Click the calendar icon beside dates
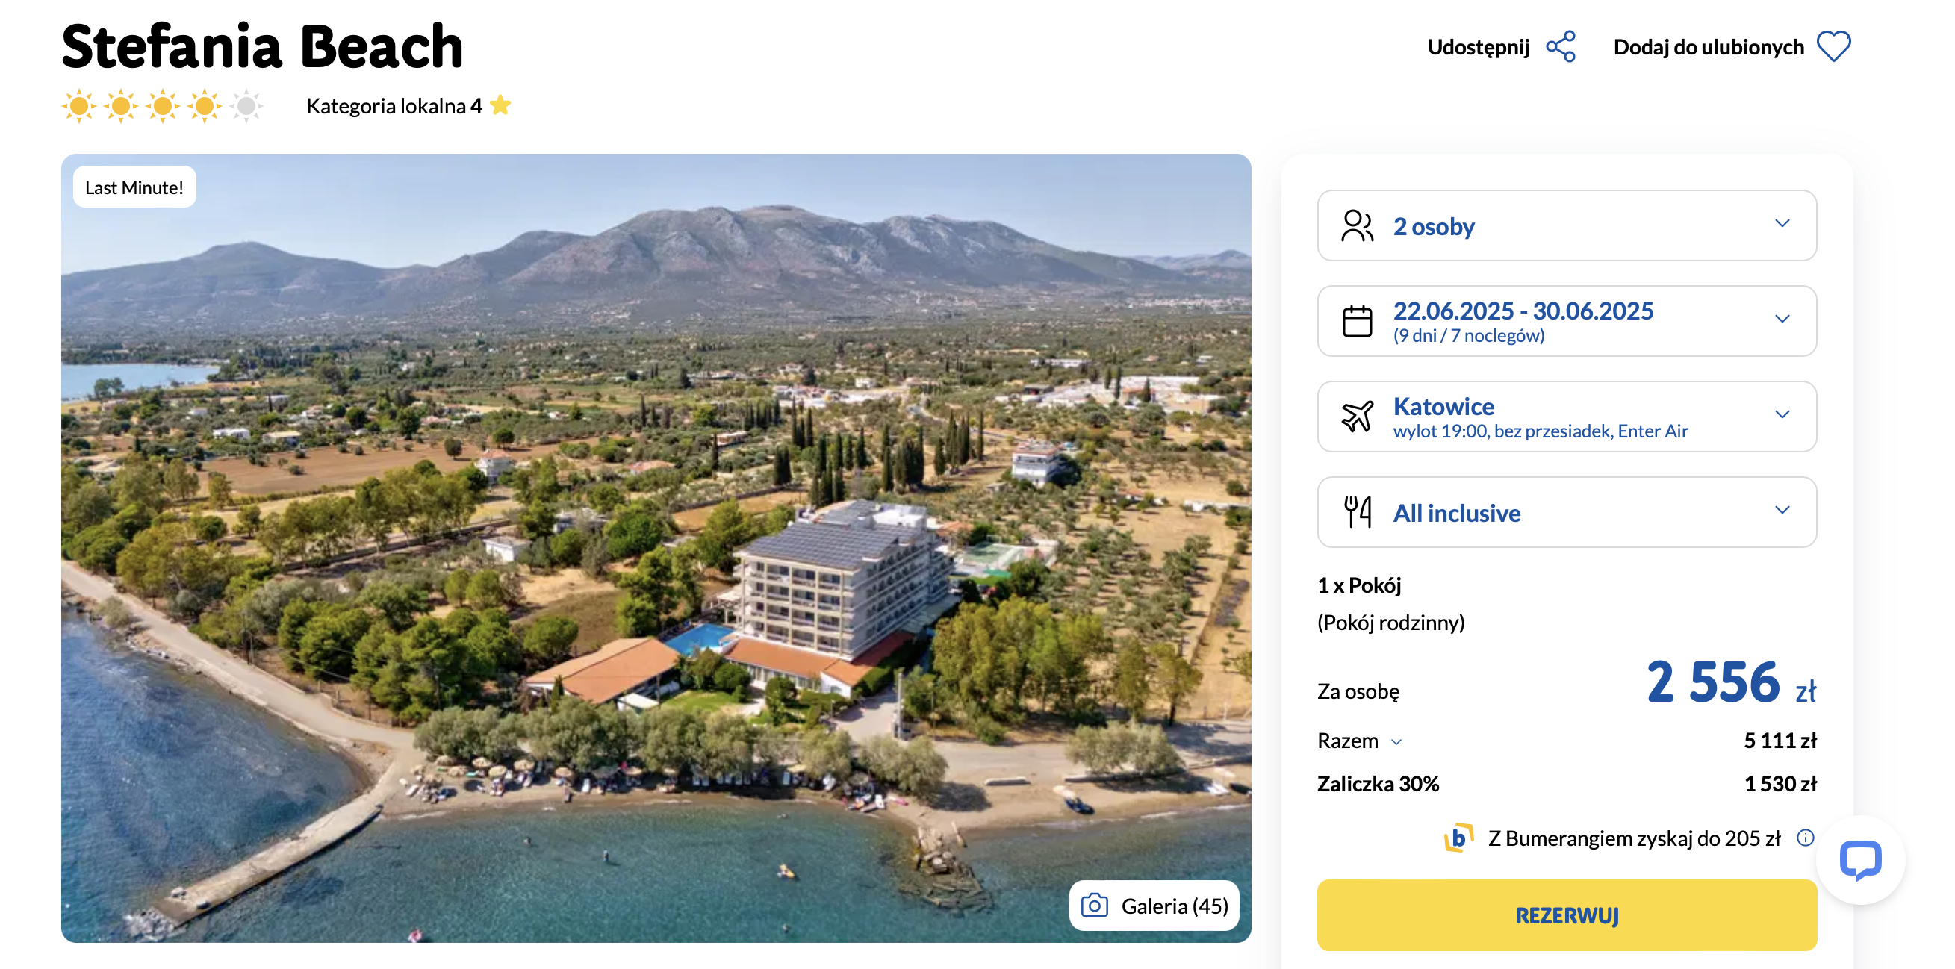Viewport: 1955px width, 969px height. coord(1357,321)
